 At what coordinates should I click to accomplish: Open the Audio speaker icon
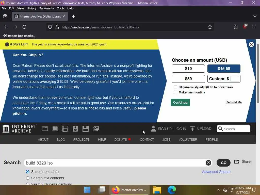(x=75, y=129)
